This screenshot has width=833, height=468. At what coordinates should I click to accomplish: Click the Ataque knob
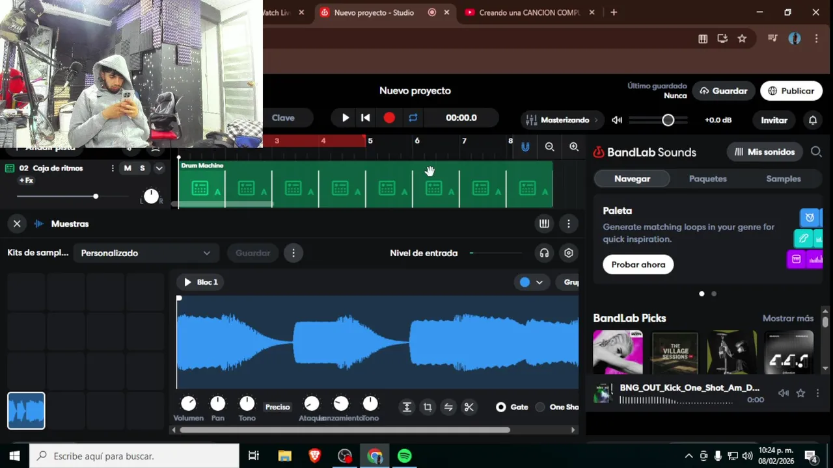click(x=312, y=404)
